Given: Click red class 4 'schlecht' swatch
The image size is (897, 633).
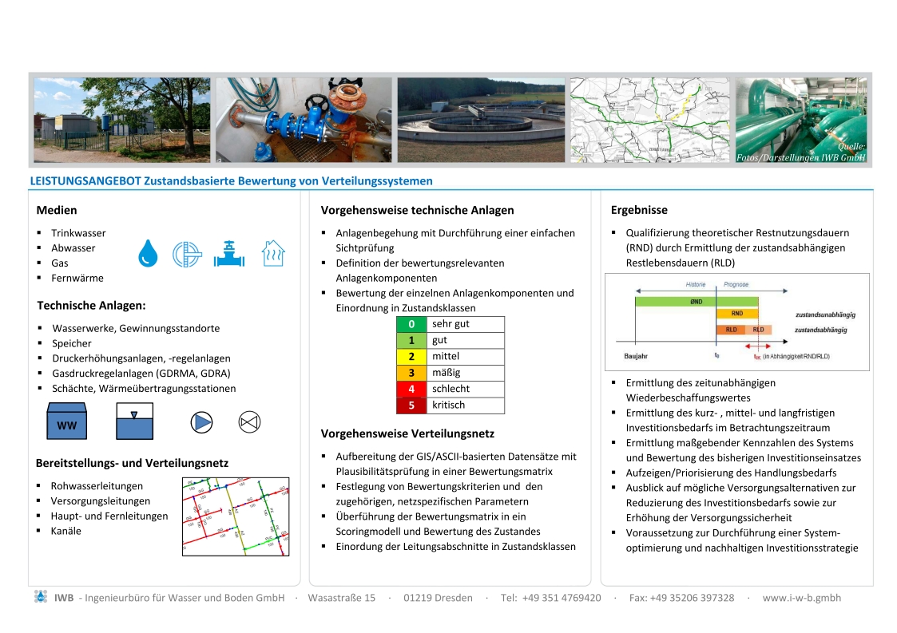Looking at the screenshot, I should tap(411, 389).
